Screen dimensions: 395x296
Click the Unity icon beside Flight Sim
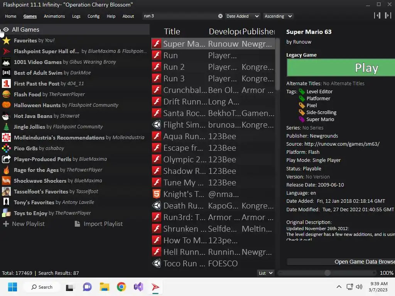pos(157,125)
